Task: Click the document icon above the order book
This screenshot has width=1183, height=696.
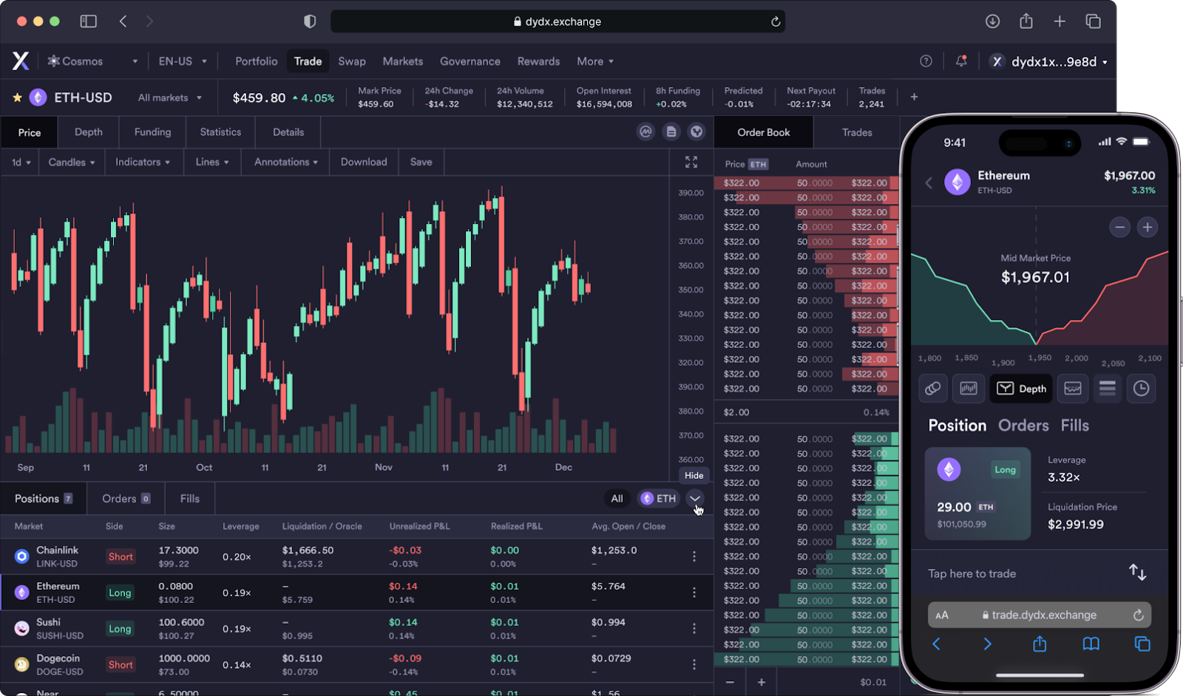Action: click(671, 132)
